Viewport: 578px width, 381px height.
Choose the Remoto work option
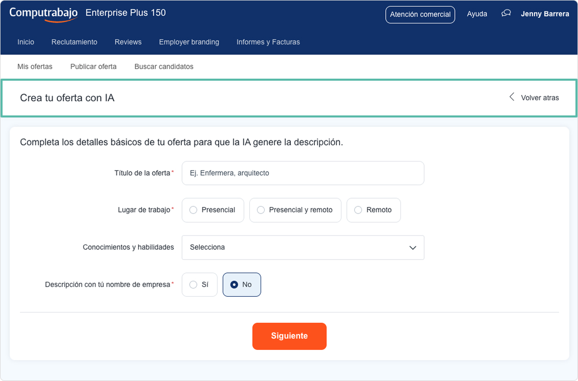tap(358, 210)
